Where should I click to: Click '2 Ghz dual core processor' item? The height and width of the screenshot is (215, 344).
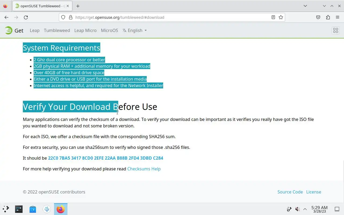69,60
